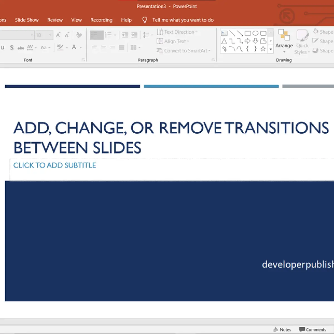Select the Right Arrow shape
The height and width of the screenshot is (334, 334).
(x=247, y=41)
